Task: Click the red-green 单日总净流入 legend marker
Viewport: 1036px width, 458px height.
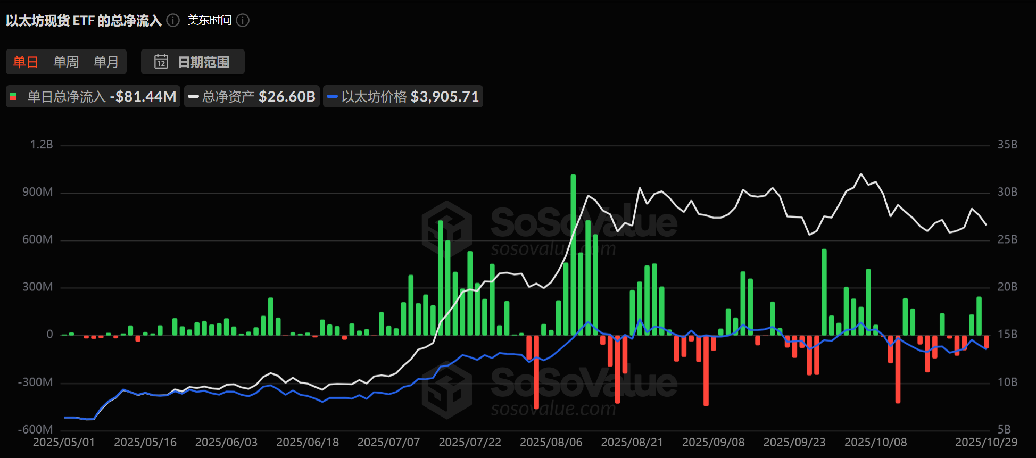Action: tap(14, 96)
